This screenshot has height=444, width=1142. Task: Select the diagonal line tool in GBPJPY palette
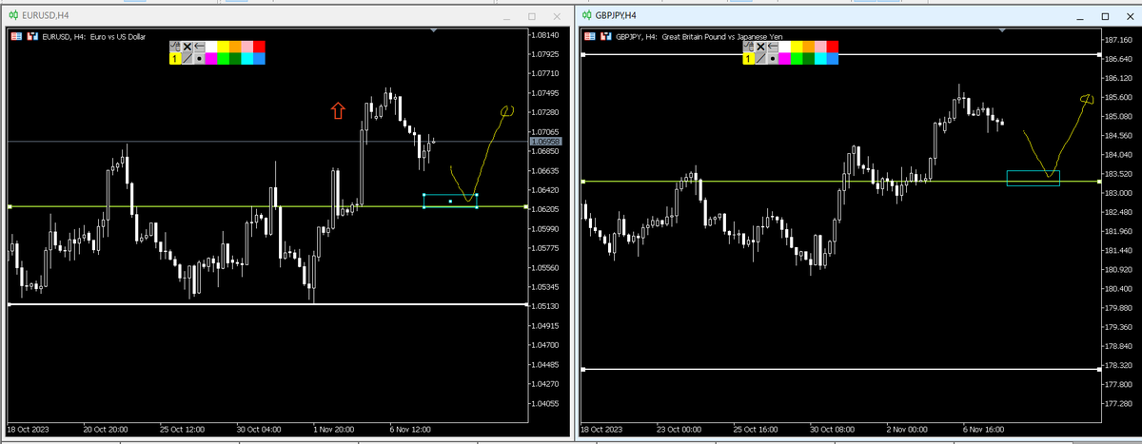[760, 59]
